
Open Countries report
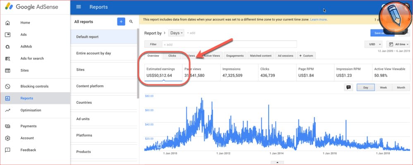[x=104, y=103]
